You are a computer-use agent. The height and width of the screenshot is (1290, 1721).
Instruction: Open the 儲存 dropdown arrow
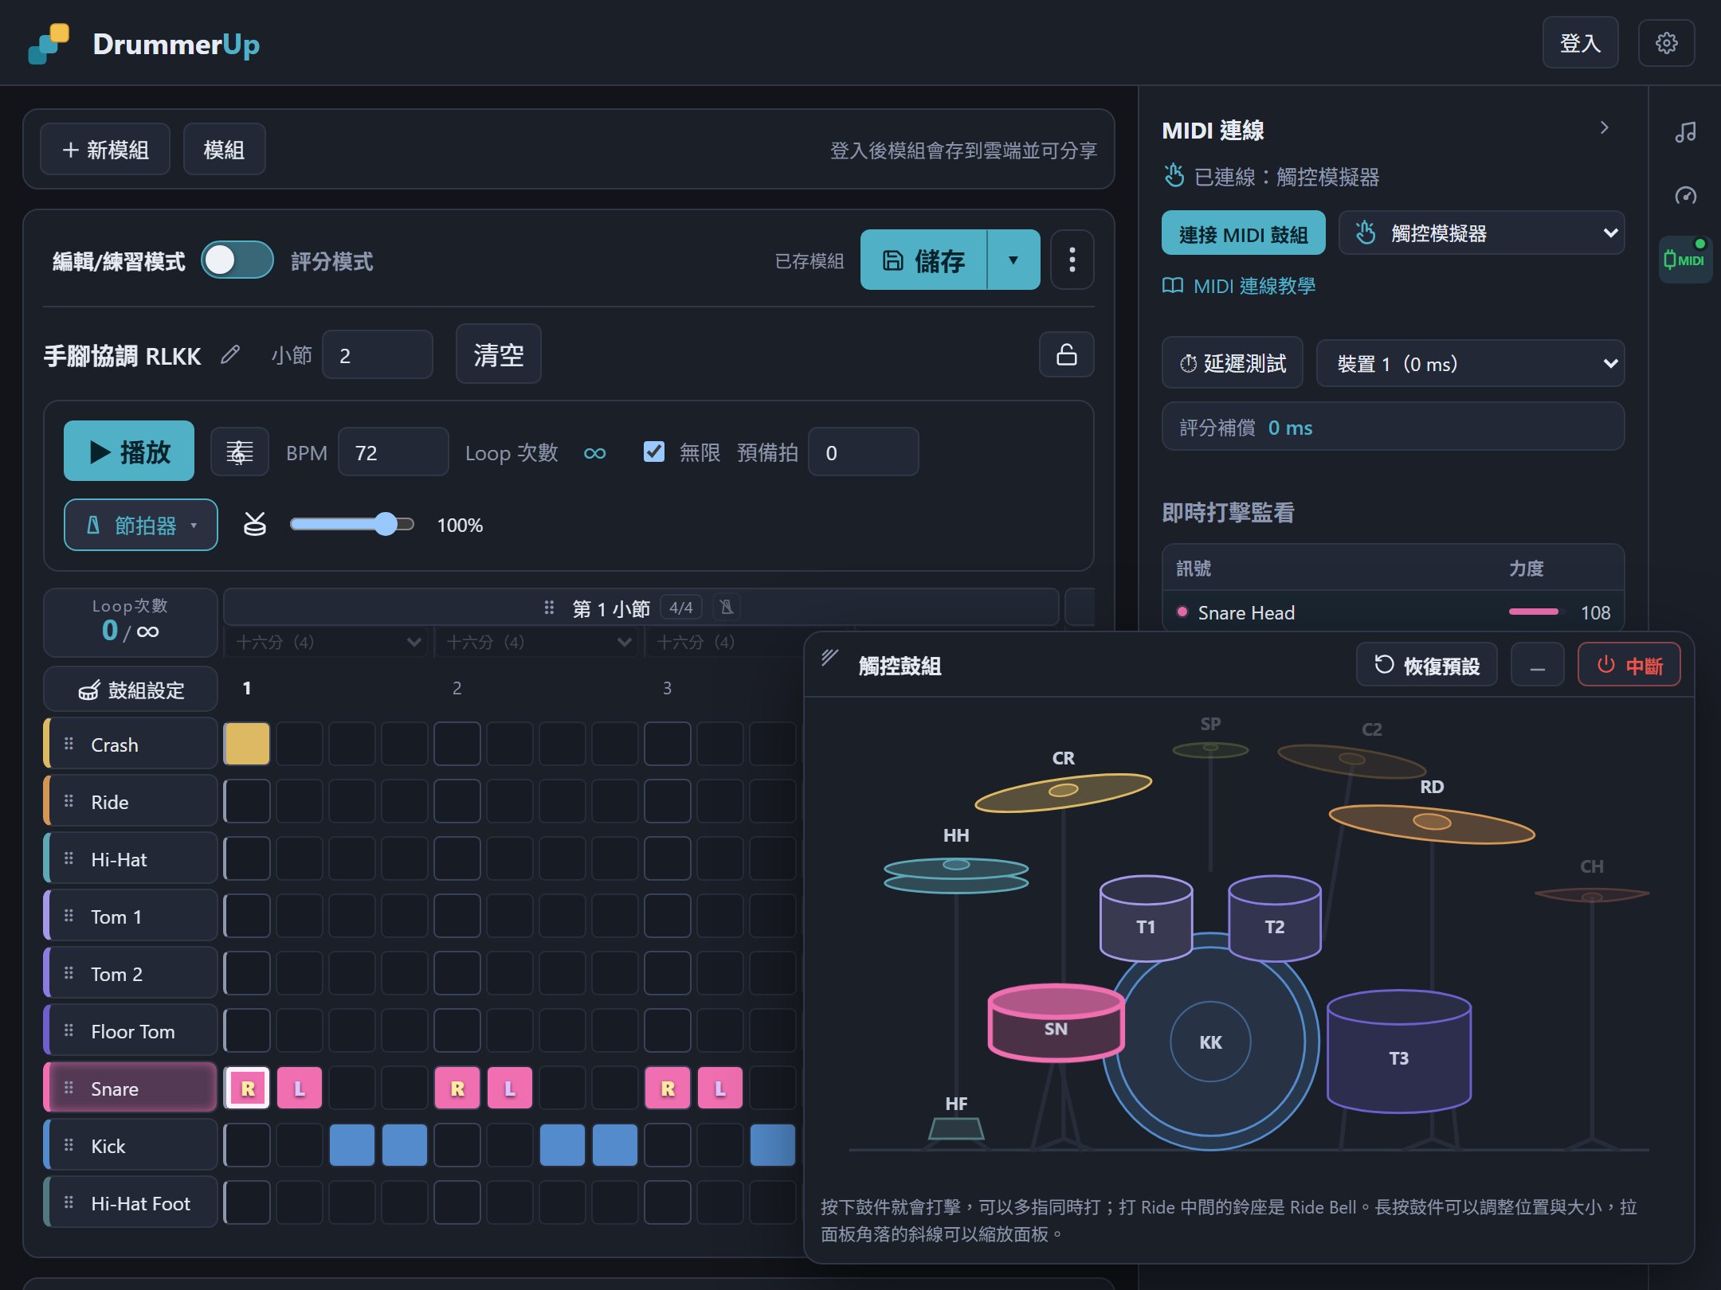click(1013, 260)
